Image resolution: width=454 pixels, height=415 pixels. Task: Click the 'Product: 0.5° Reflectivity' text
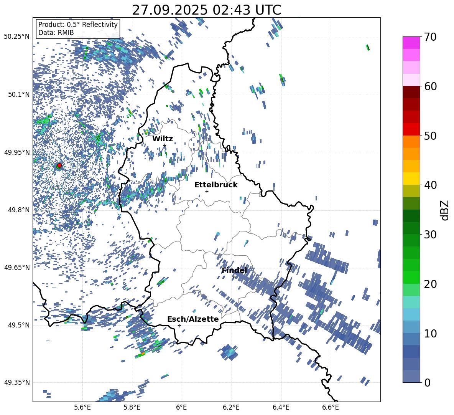(x=78, y=25)
